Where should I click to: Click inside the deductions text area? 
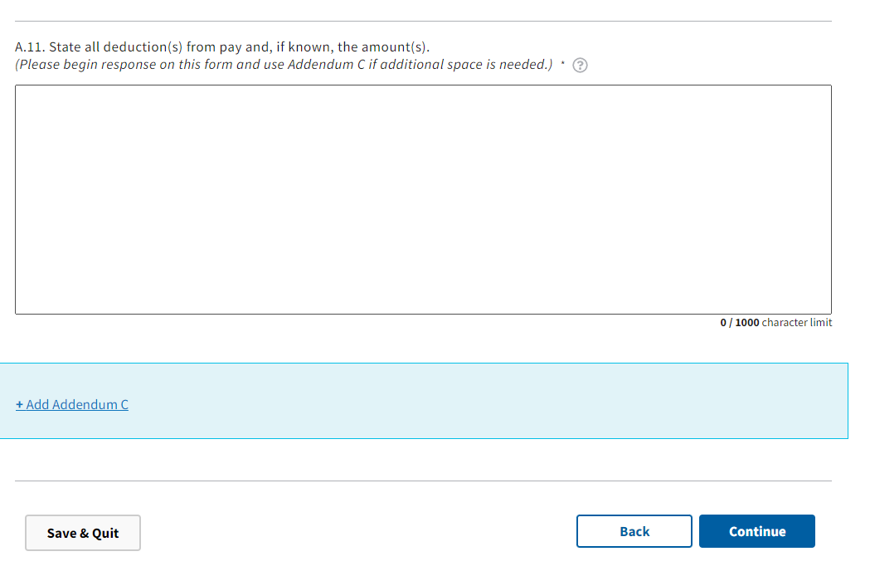(x=423, y=199)
